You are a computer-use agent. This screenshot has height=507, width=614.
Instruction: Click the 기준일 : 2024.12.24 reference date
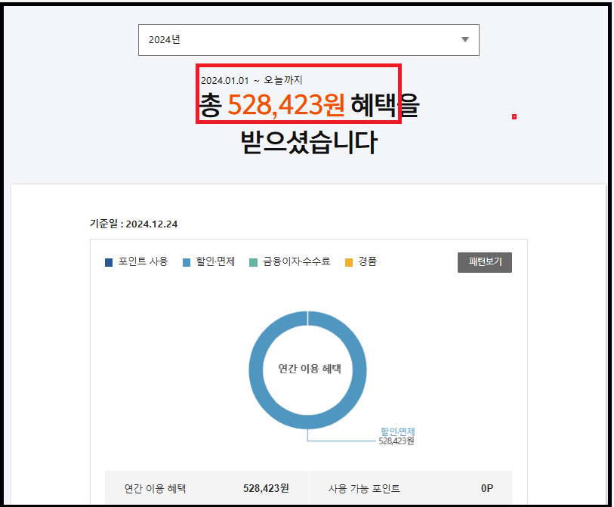tap(133, 224)
